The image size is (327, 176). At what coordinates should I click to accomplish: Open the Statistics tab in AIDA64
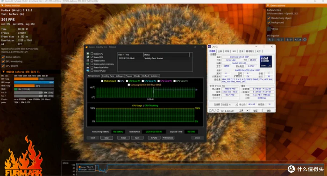click(154, 76)
